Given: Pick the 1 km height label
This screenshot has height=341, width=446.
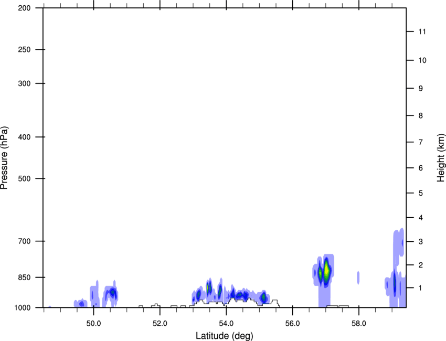Looking at the screenshot, I should (421, 288).
